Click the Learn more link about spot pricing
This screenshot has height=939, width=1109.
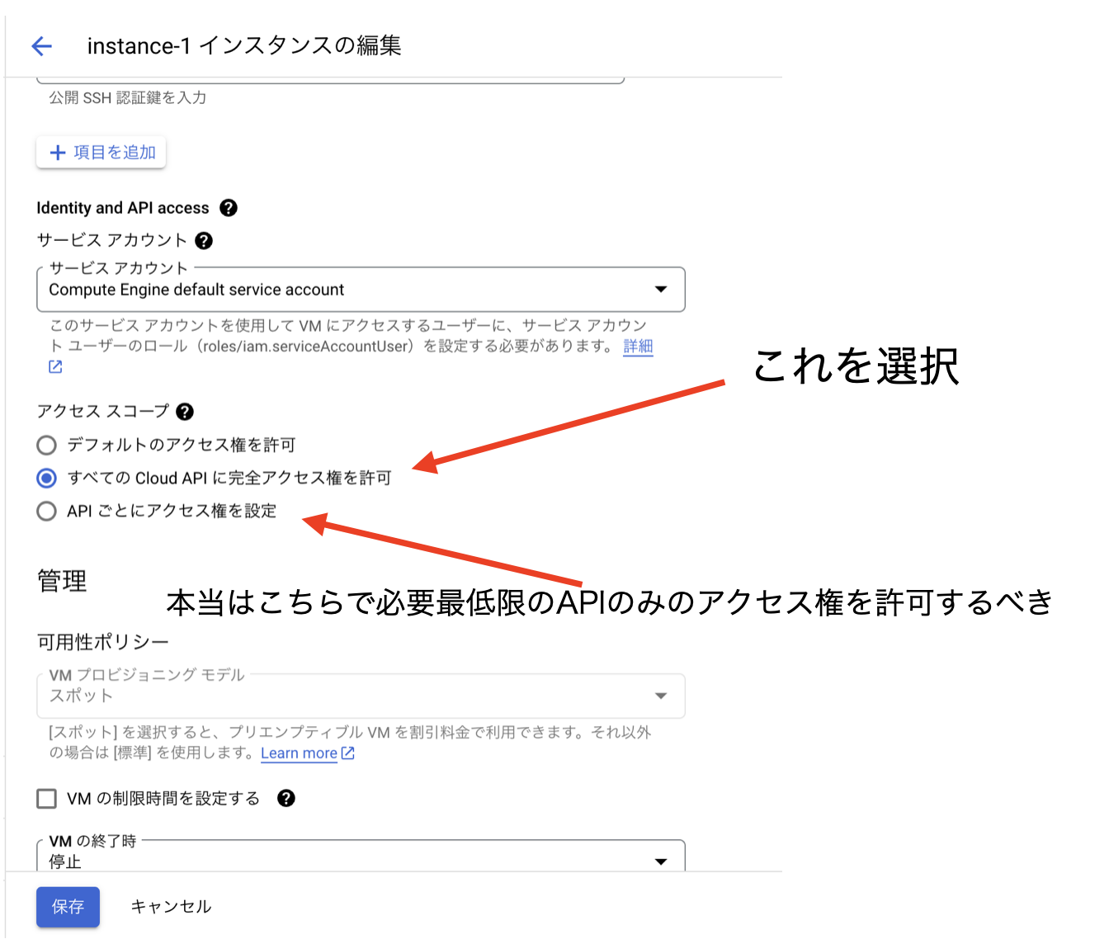pyautogui.click(x=299, y=753)
